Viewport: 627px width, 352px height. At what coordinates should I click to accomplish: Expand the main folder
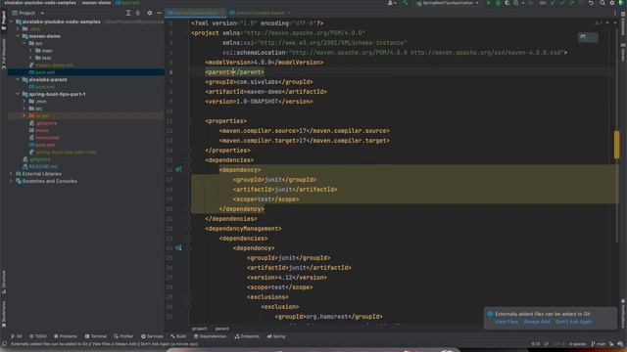[30, 51]
